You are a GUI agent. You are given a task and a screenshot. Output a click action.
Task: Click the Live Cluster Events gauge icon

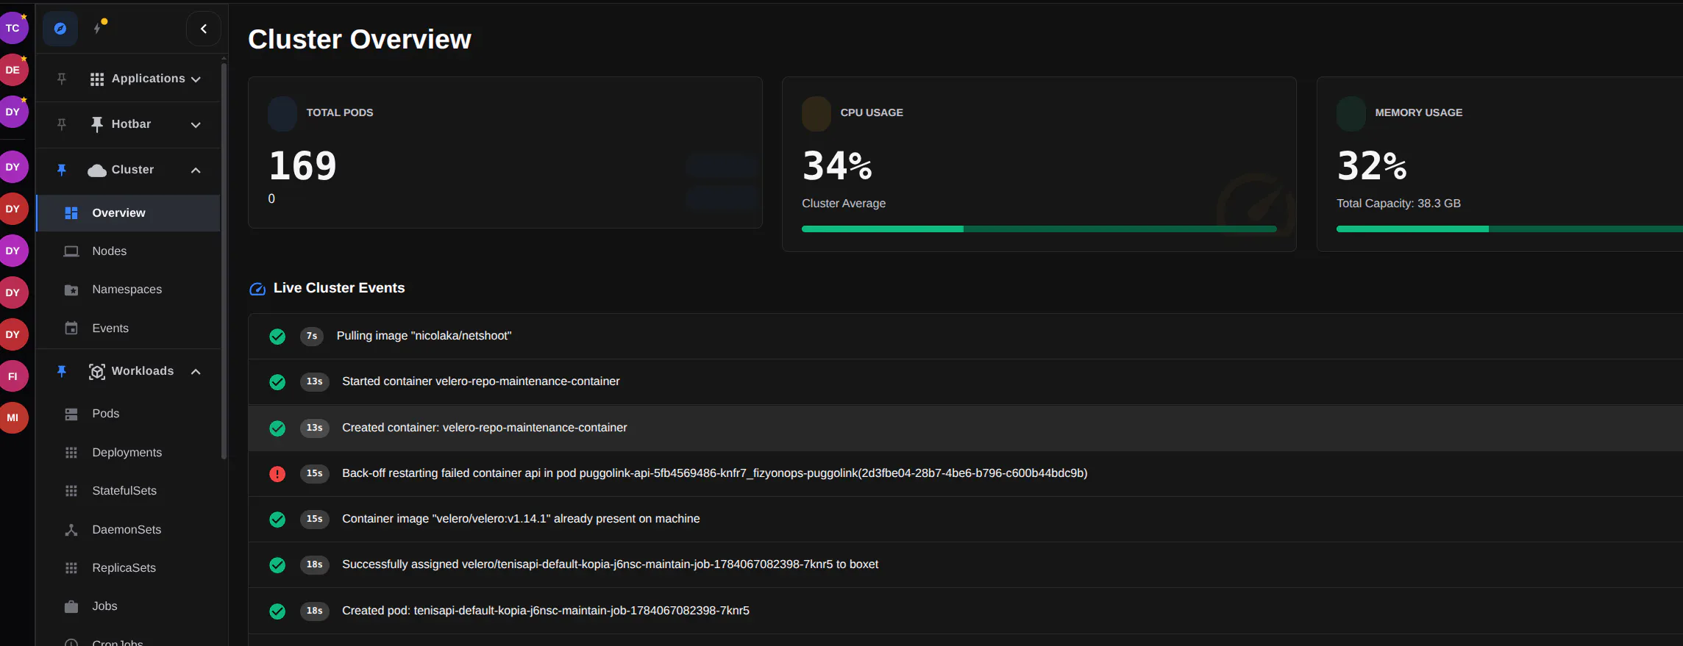(257, 289)
